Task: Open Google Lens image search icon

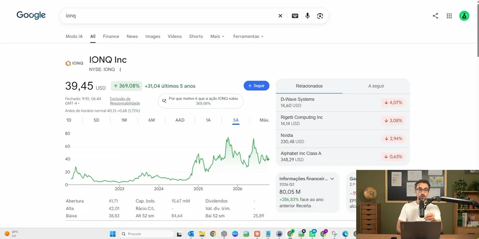Action: (320, 16)
